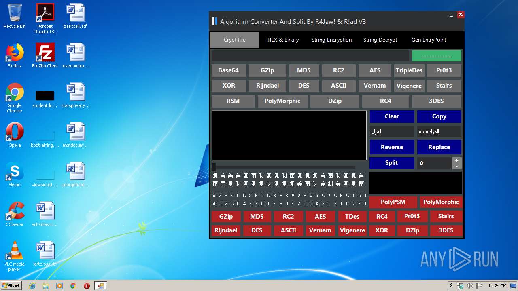
Task: Click the slider thumb below text area
Action: tap(214, 167)
